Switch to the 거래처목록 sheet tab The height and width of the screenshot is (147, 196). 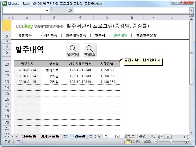pyautogui.click(x=50, y=136)
